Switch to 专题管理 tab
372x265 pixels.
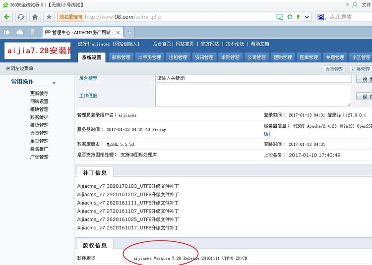[335, 57]
